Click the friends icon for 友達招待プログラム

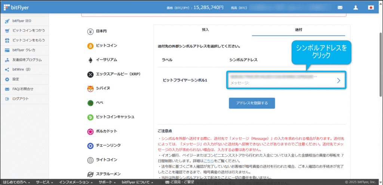(7, 60)
